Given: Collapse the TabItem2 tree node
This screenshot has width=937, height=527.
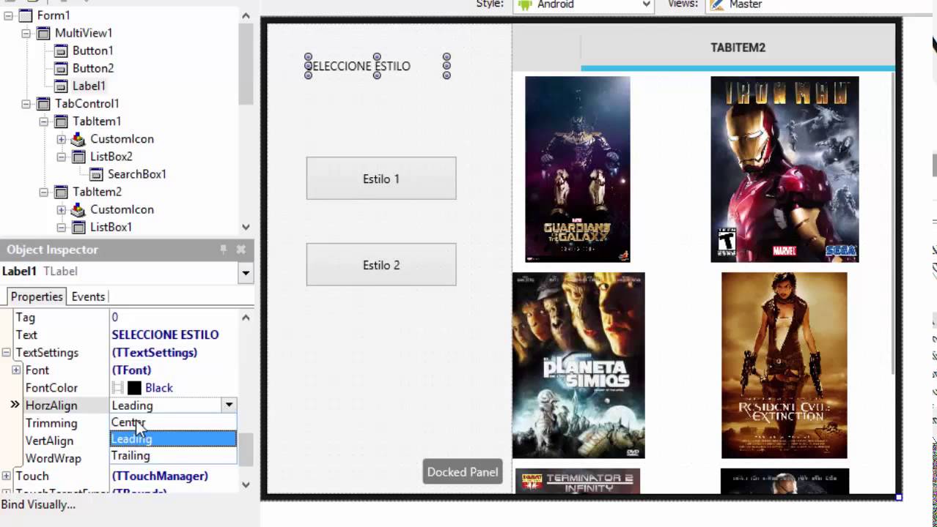Looking at the screenshot, I should point(43,192).
